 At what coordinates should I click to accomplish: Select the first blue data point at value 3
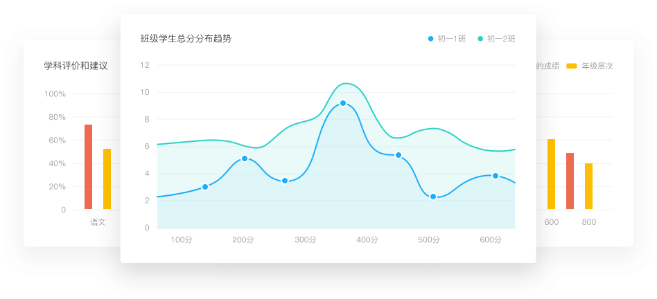pos(205,187)
